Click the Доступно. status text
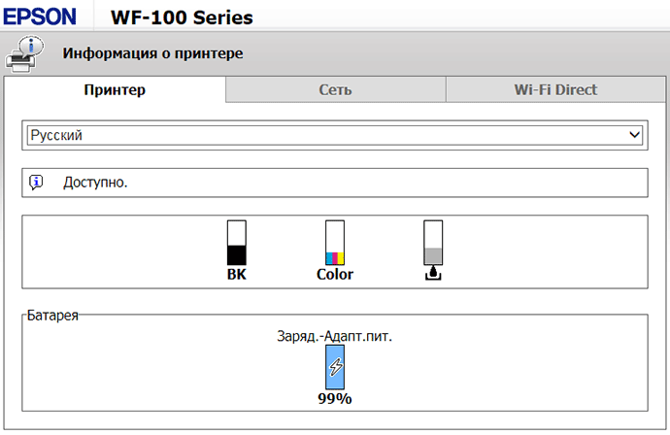The width and height of the screenshot is (670, 435). 95,183
